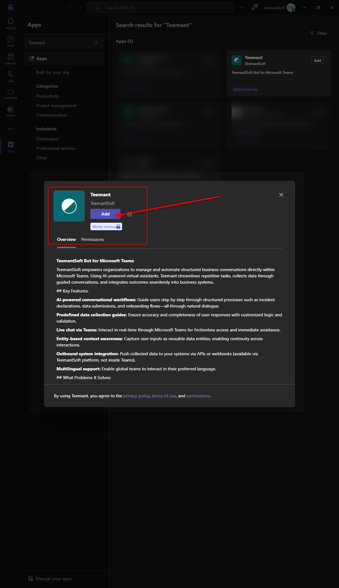Click the Teemant app logo in dialog
339x588 pixels.
click(69, 206)
